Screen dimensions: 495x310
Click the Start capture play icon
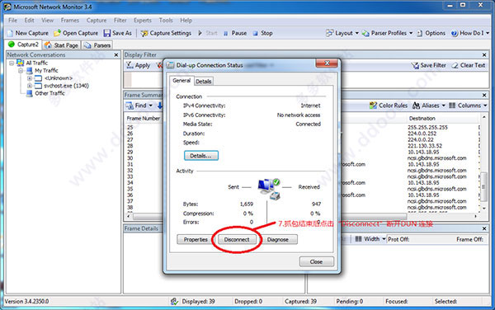(200, 33)
